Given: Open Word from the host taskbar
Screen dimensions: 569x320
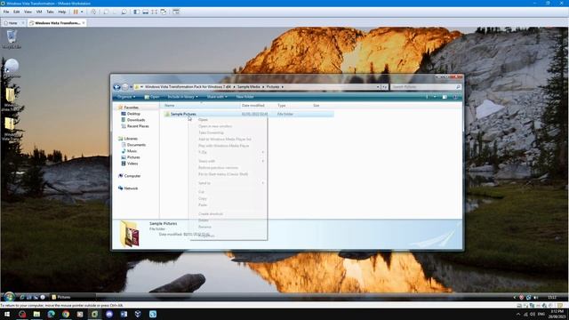Looking at the screenshot, I should point(124,314).
